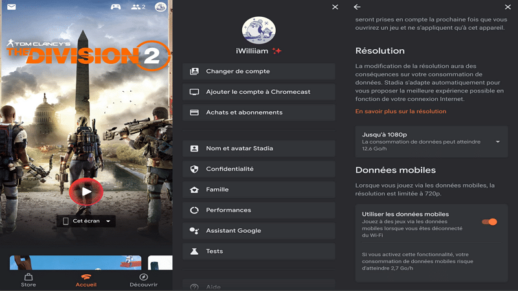This screenshot has height=291, width=518.
Task: Click the credit card purchases icon
Action: (194, 113)
